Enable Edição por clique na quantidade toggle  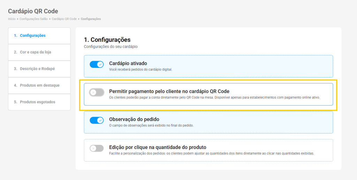97,148
